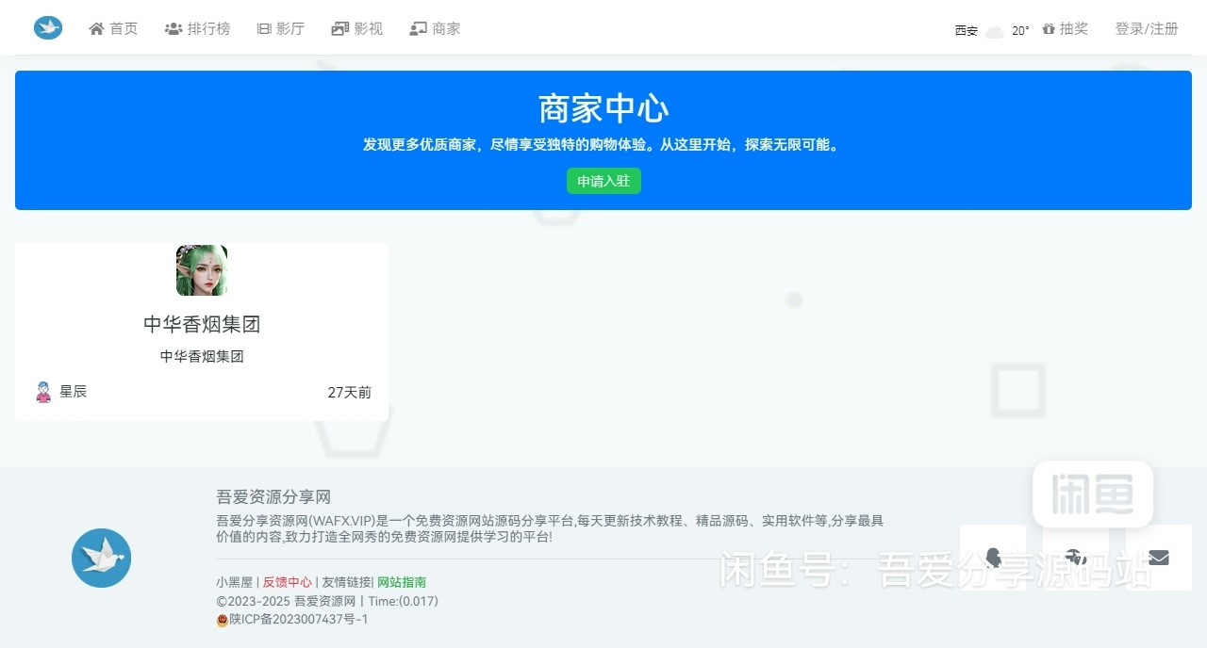Open the 排行榜 rankings page
The width and height of the screenshot is (1207, 648).
point(197,28)
